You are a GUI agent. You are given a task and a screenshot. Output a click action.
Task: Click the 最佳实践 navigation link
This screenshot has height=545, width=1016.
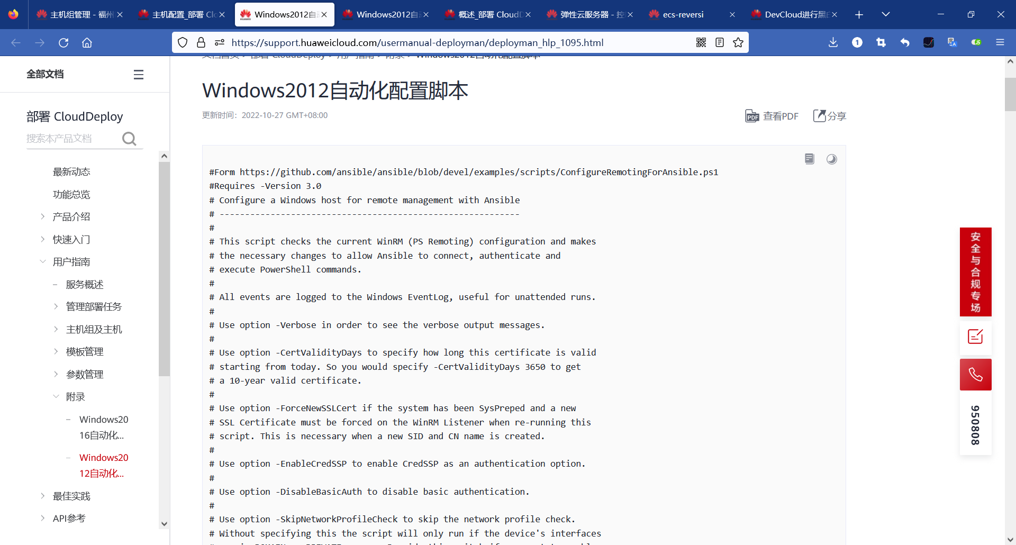tap(71, 496)
